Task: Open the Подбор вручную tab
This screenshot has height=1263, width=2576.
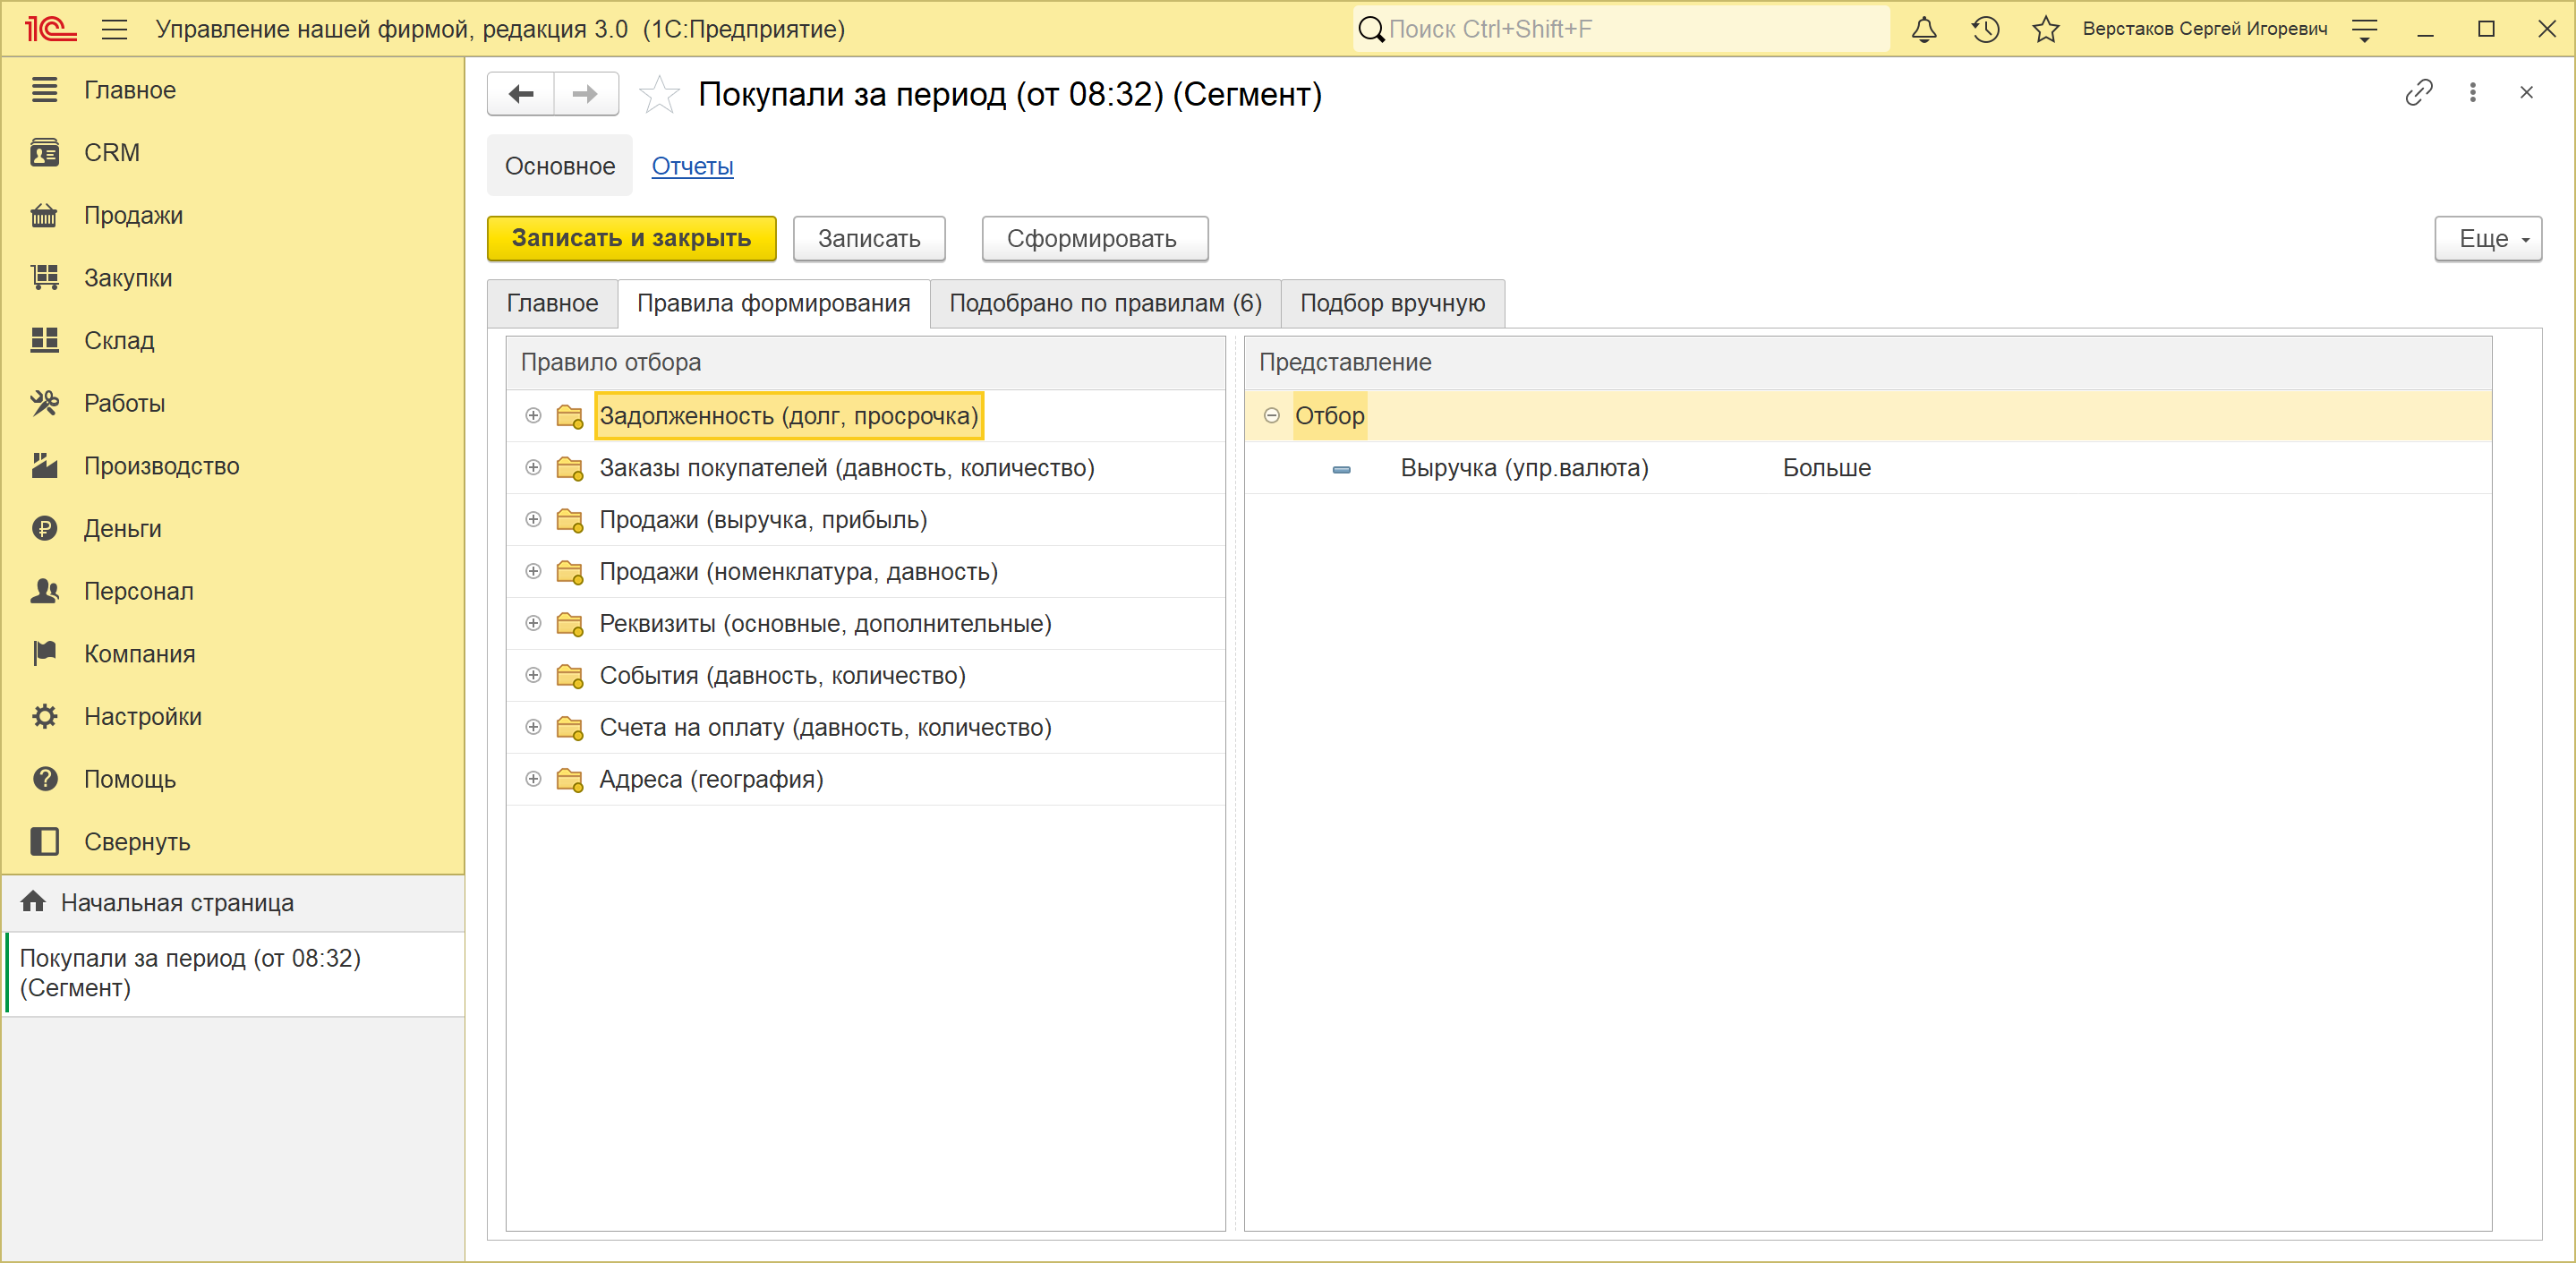Action: tap(1392, 304)
